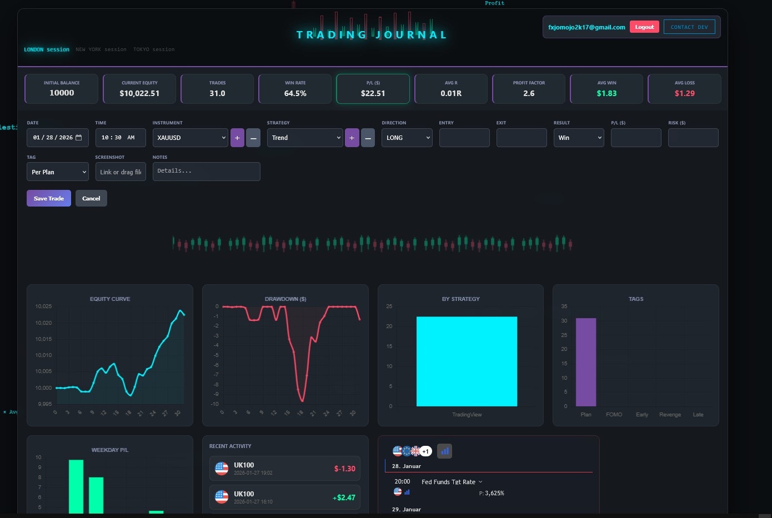The width and height of the screenshot is (772, 518).
Task: Click the minus icon next to the XAUUSD instrument
Action: [x=253, y=137]
